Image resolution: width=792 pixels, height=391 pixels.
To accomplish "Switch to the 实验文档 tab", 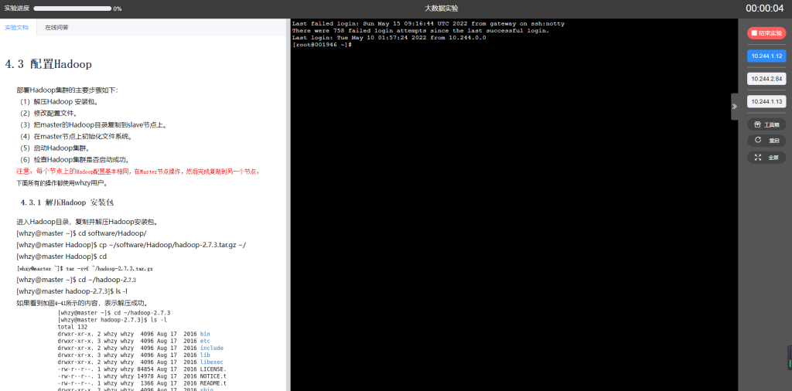I will click(x=17, y=27).
